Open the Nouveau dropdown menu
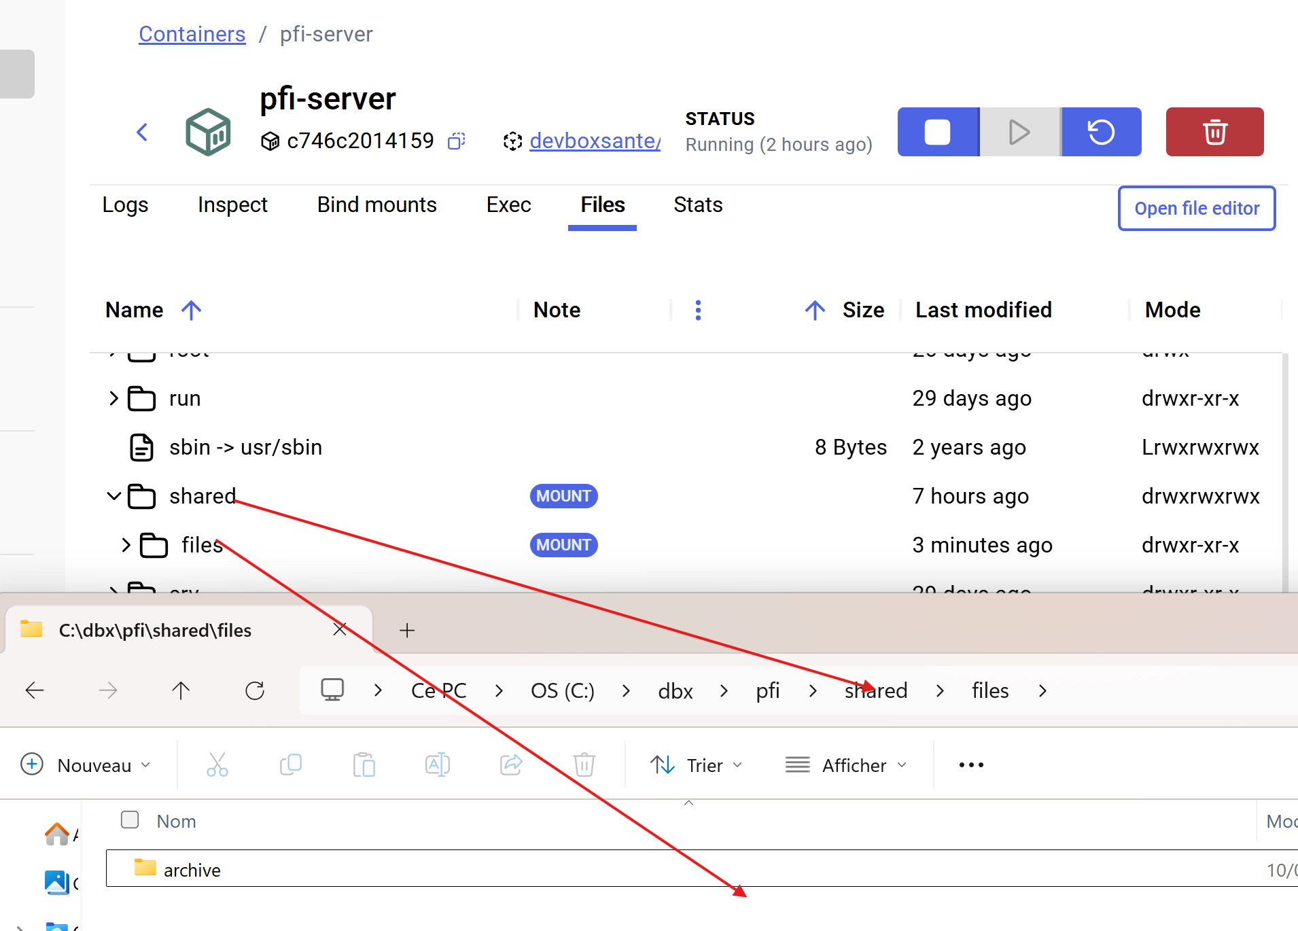Image resolution: width=1298 pixels, height=931 pixels. pyautogui.click(x=86, y=765)
